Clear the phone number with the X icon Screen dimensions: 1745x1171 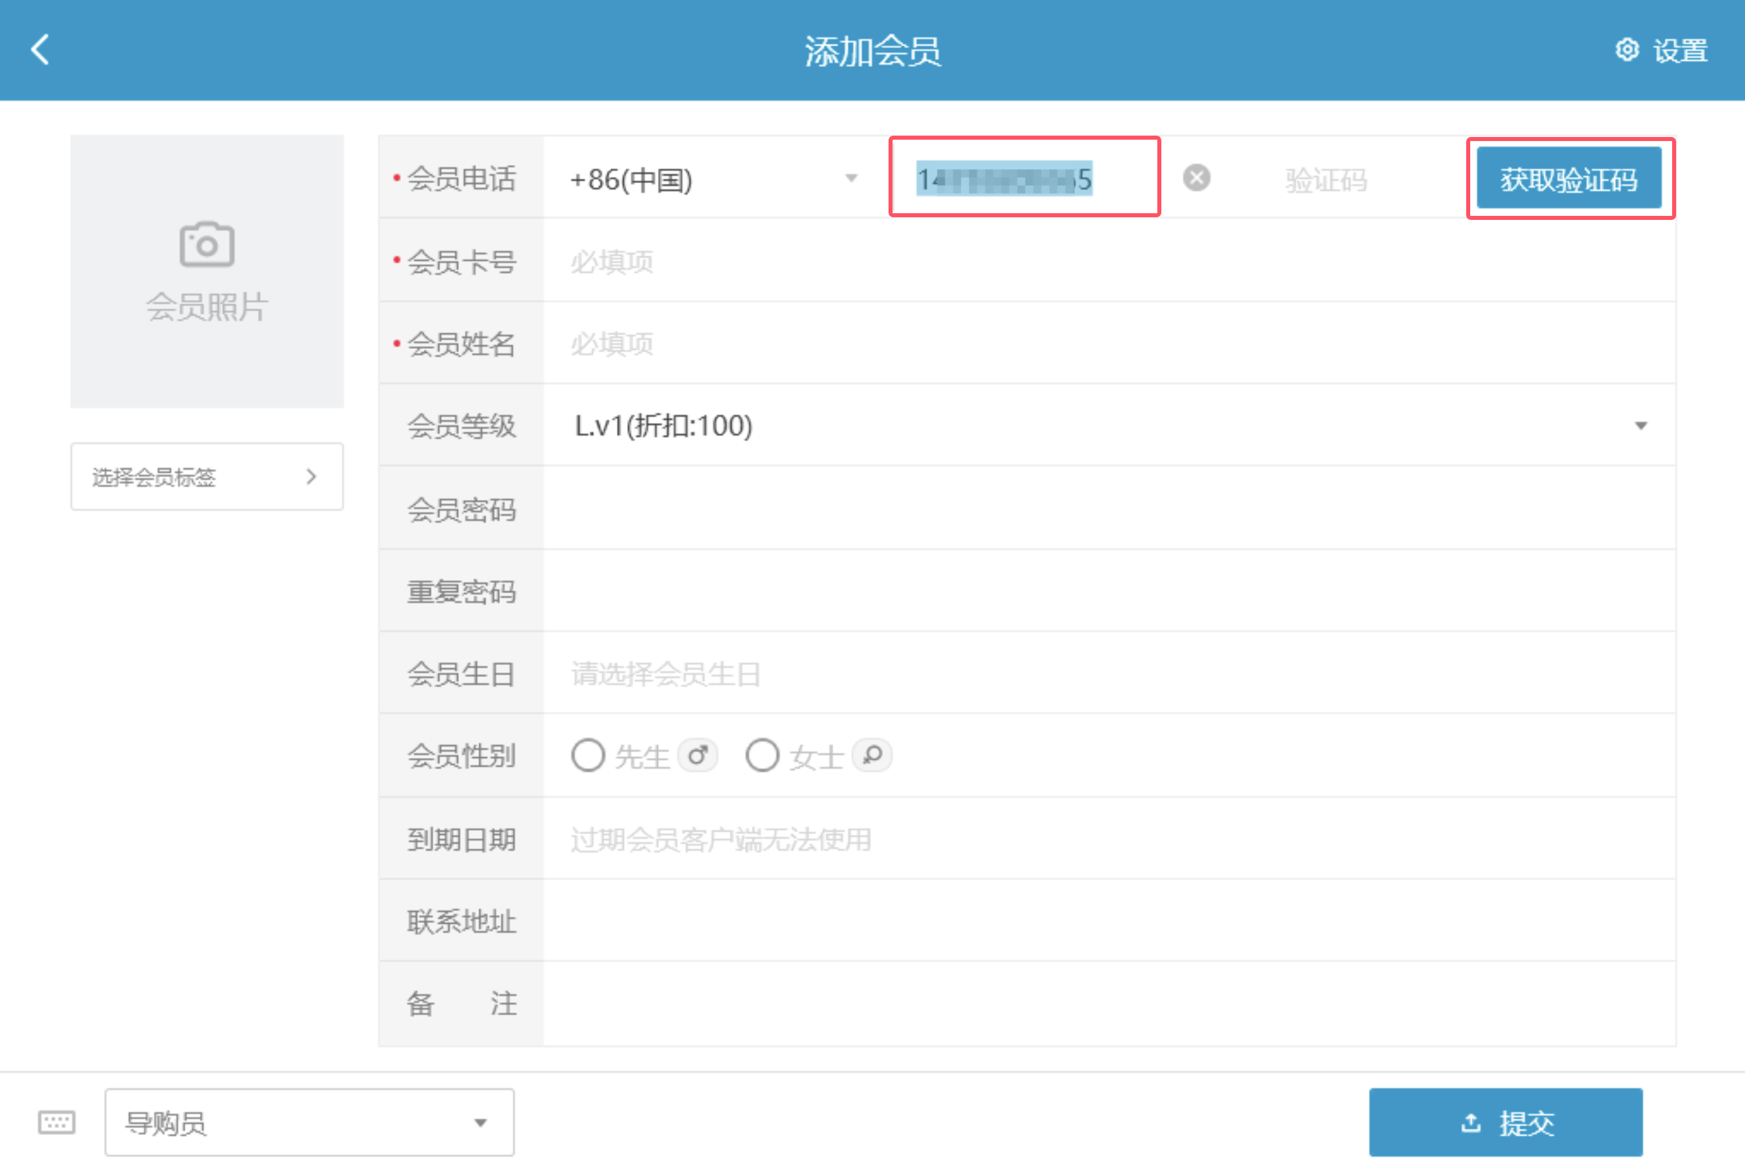tap(1197, 178)
